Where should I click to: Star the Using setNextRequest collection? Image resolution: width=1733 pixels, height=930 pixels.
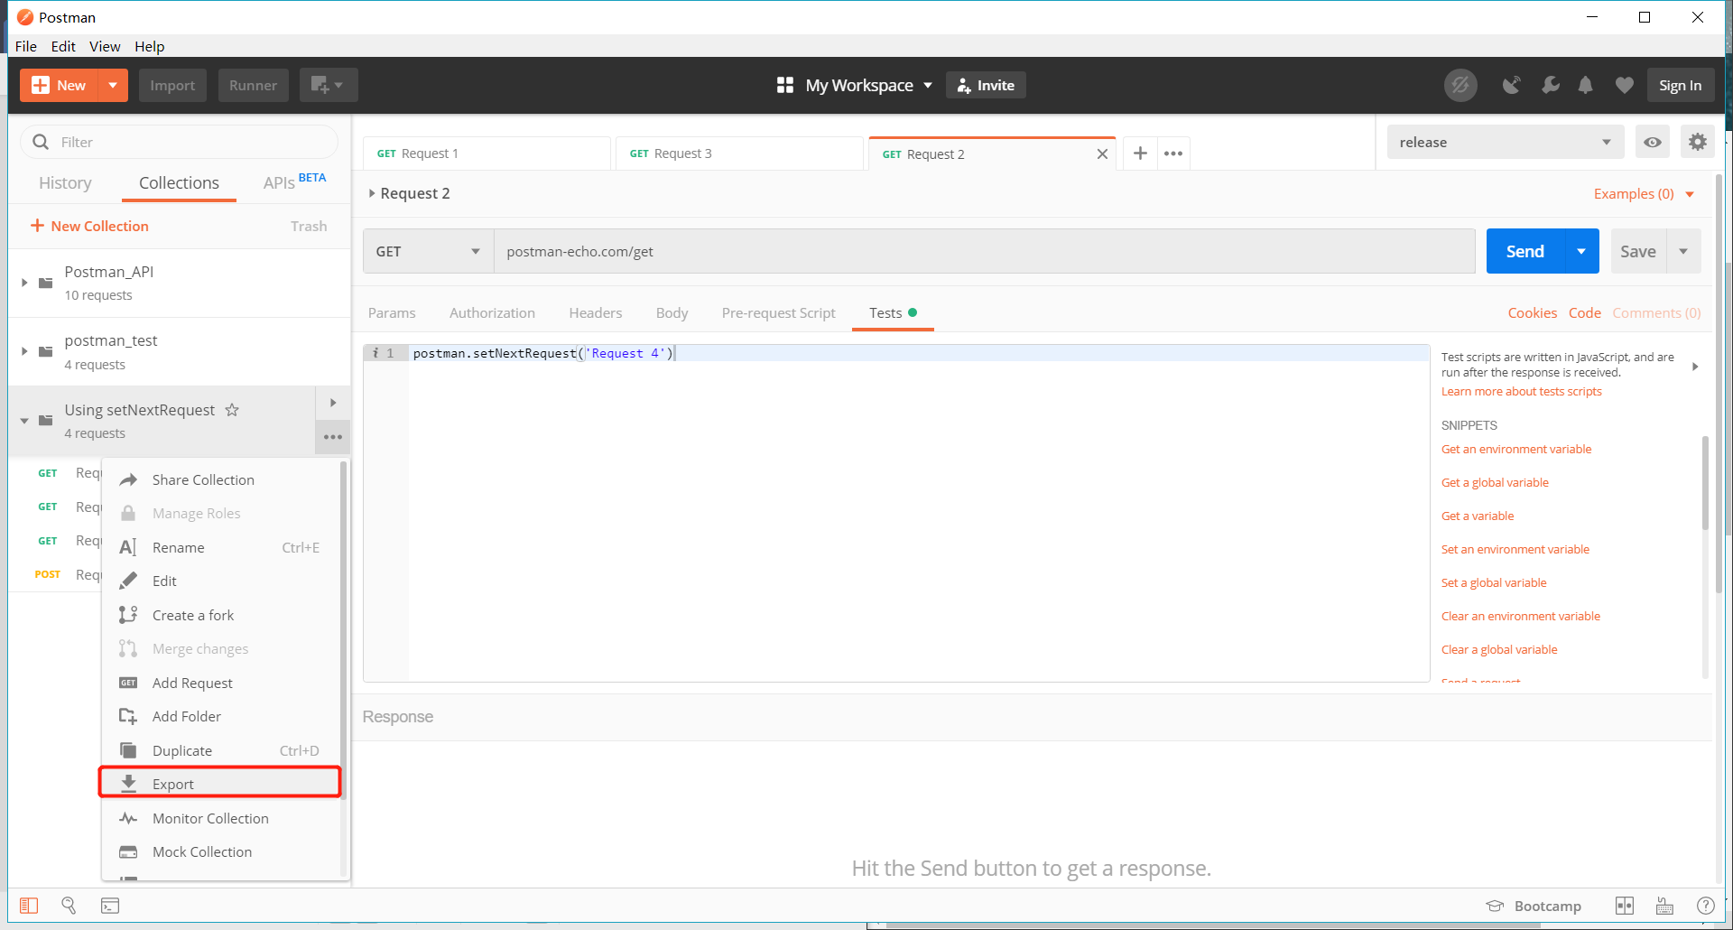(232, 410)
